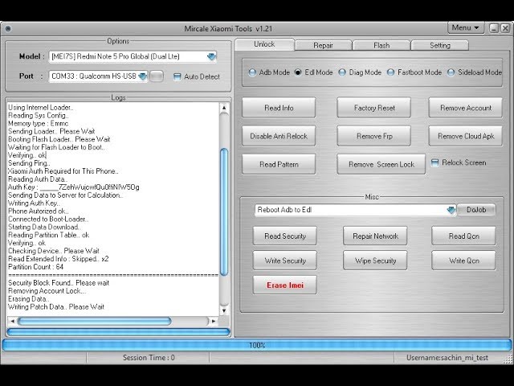Click the Read Security button
This screenshot has width=514, height=386.
point(285,236)
